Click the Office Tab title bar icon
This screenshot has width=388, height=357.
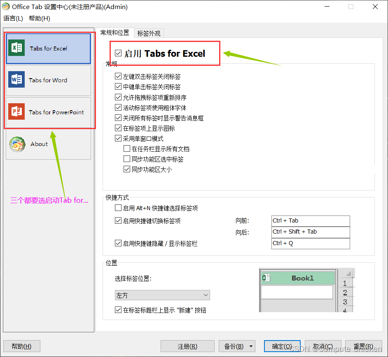(x=6, y=7)
